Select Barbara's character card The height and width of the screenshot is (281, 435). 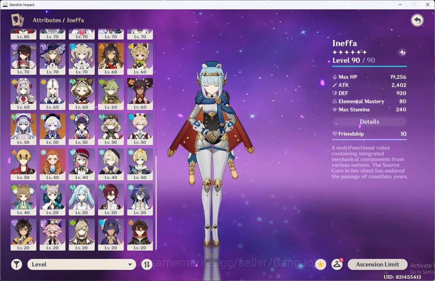point(82,59)
